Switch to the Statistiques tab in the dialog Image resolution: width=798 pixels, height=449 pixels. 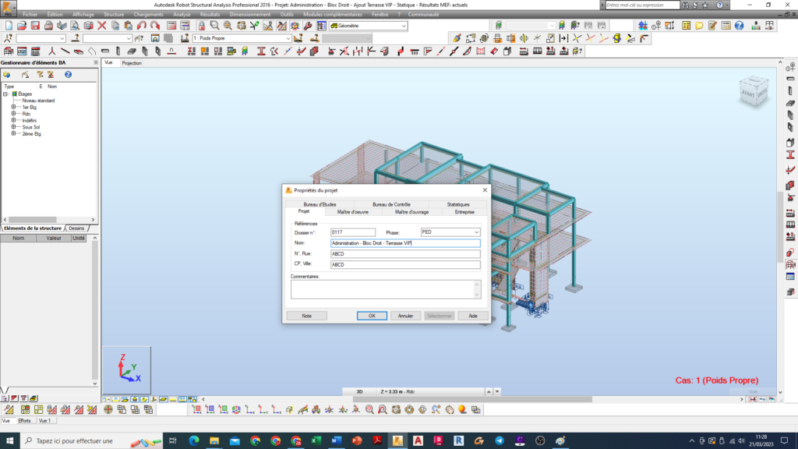[x=461, y=203]
